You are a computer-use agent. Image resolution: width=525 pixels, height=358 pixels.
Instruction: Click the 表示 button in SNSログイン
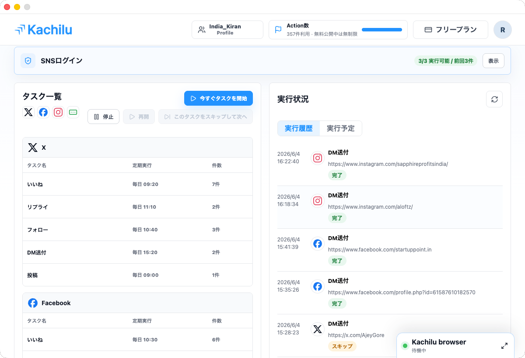[x=493, y=61]
